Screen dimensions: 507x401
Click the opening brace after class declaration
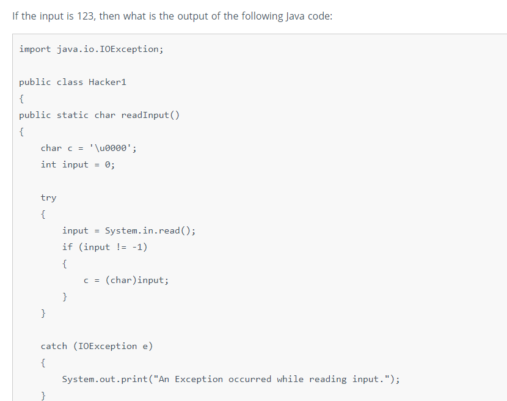tap(21, 98)
